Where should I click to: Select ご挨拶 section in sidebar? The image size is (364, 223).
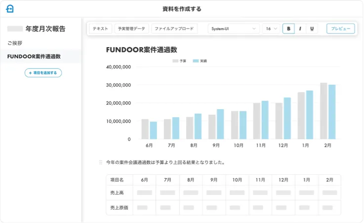click(15, 43)
